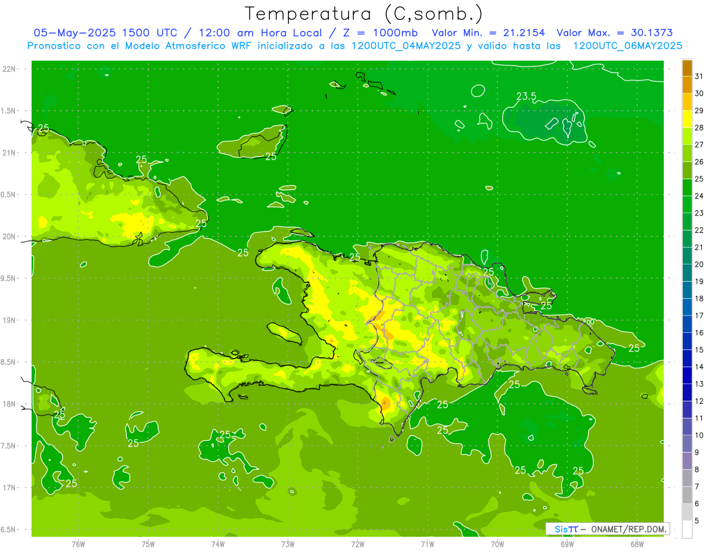Select the "11" color scale label
This screenshot has height=552, width=715.
coord(700,418)
